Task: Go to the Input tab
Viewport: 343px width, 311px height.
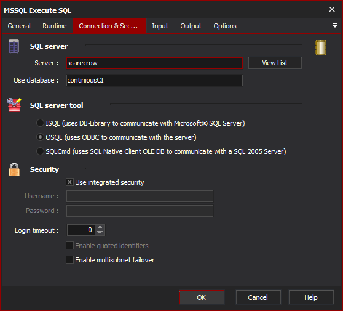Action: click(160, 26)
